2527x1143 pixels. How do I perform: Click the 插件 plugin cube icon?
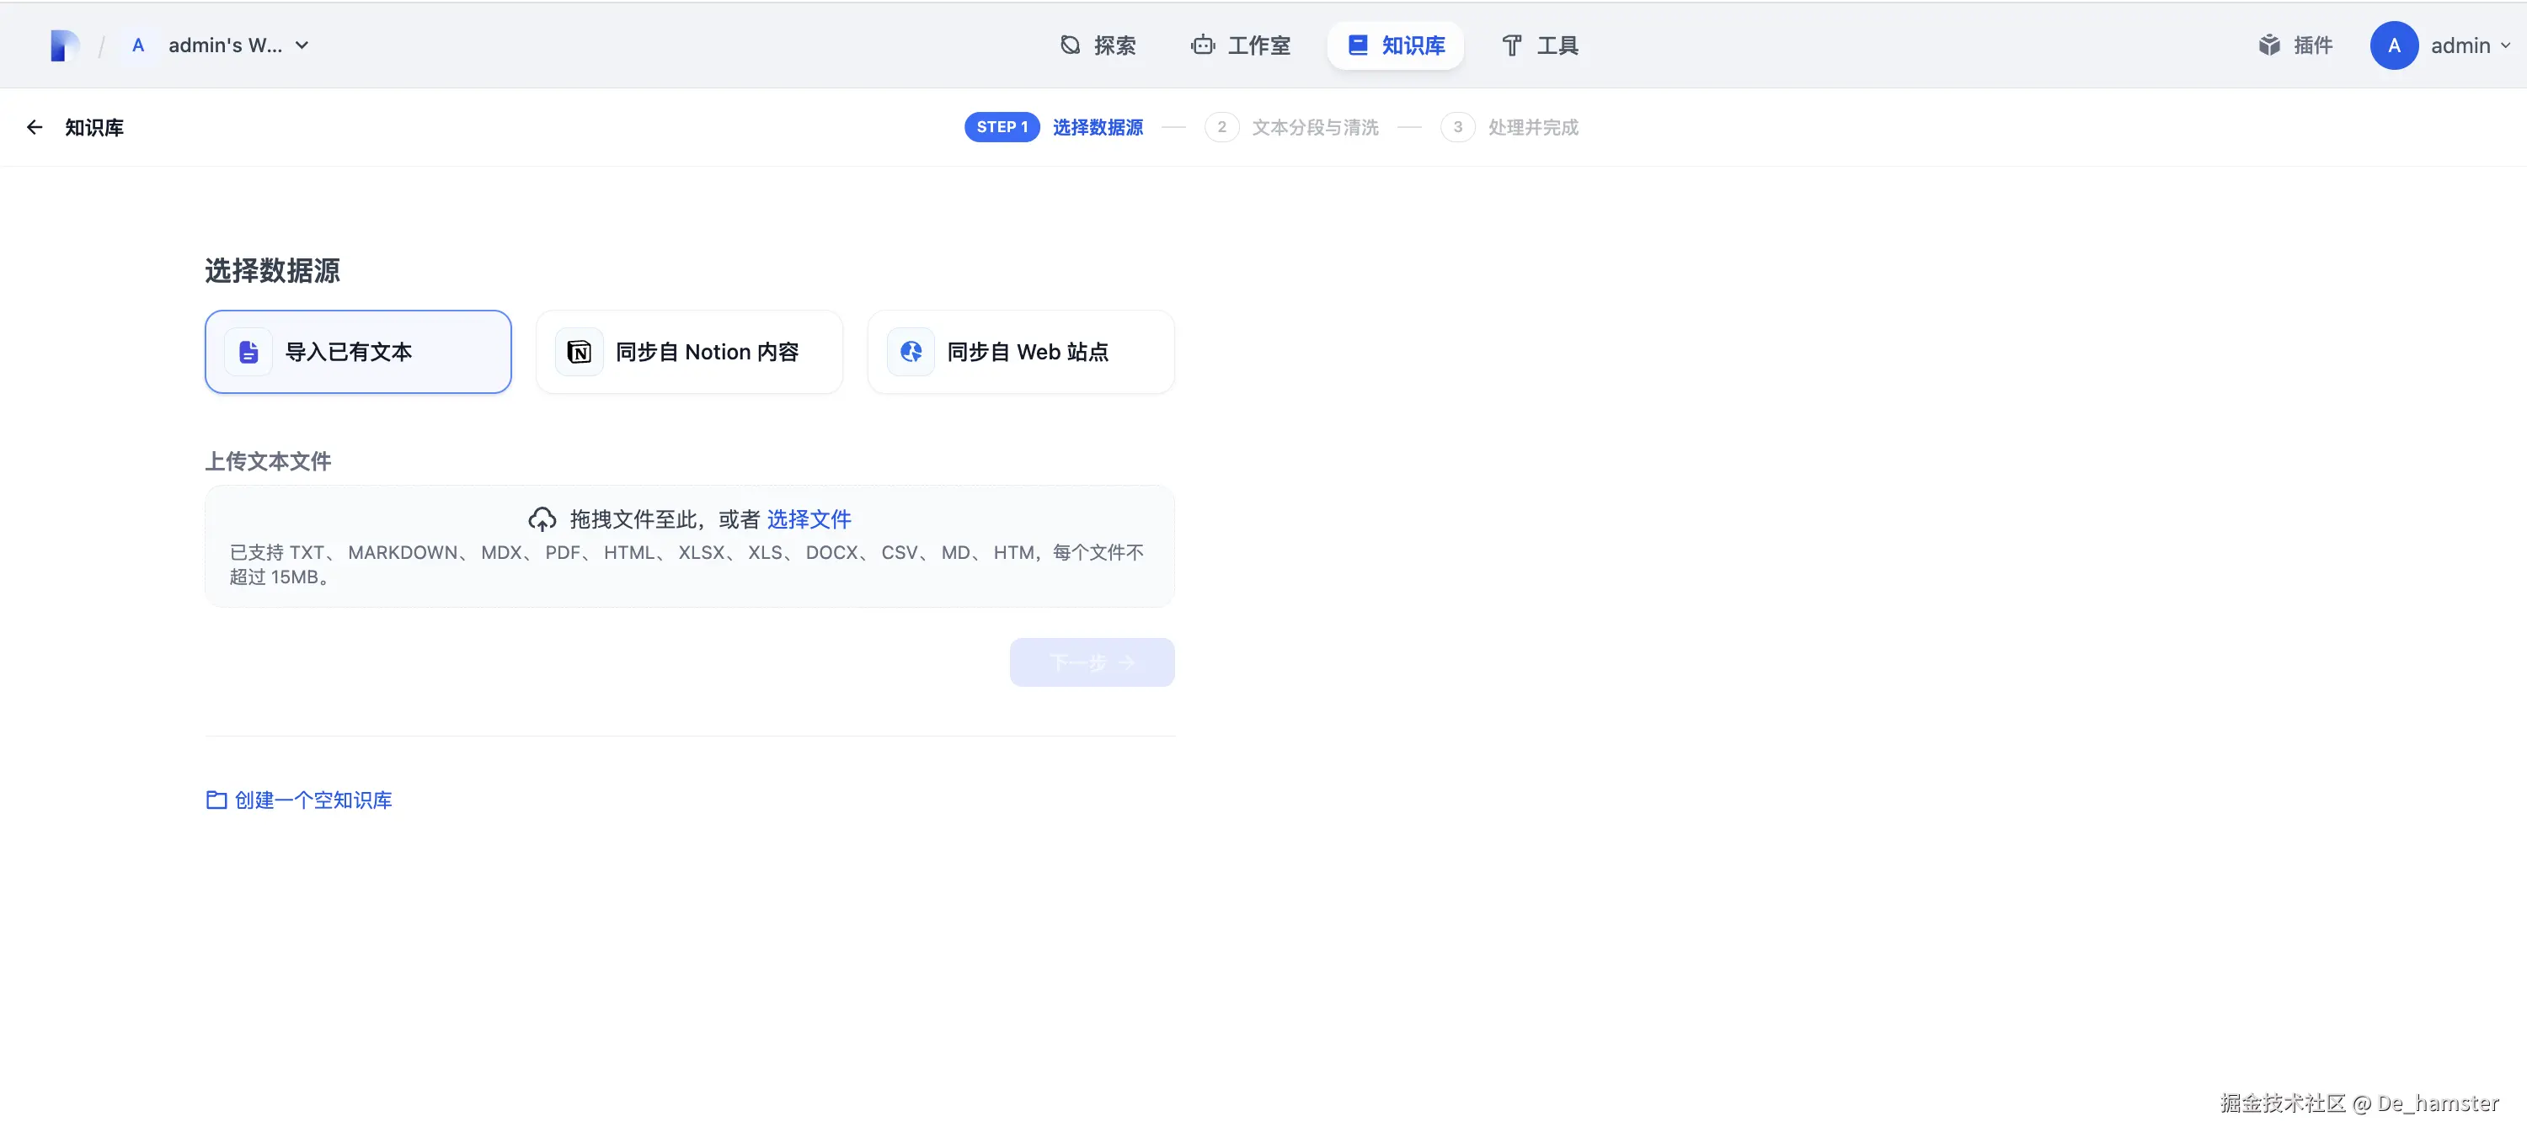pyautogui.click(x=2268, y=45)
